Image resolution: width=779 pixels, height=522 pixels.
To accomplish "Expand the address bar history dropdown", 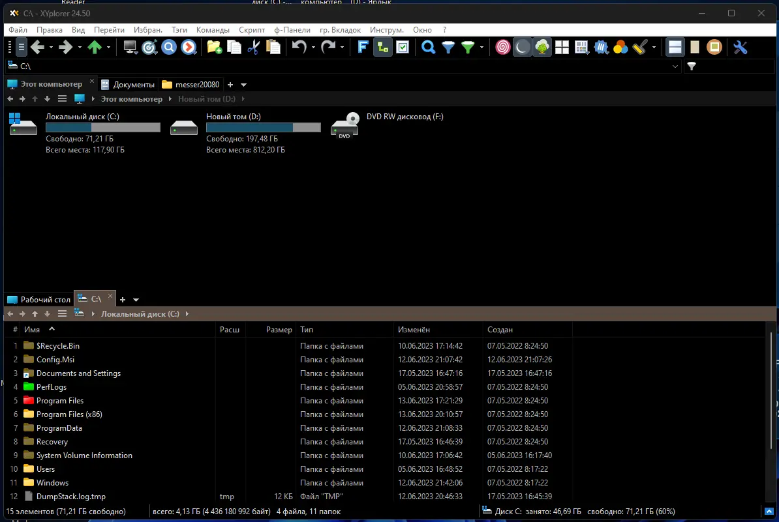I will (x=675, y=66).
